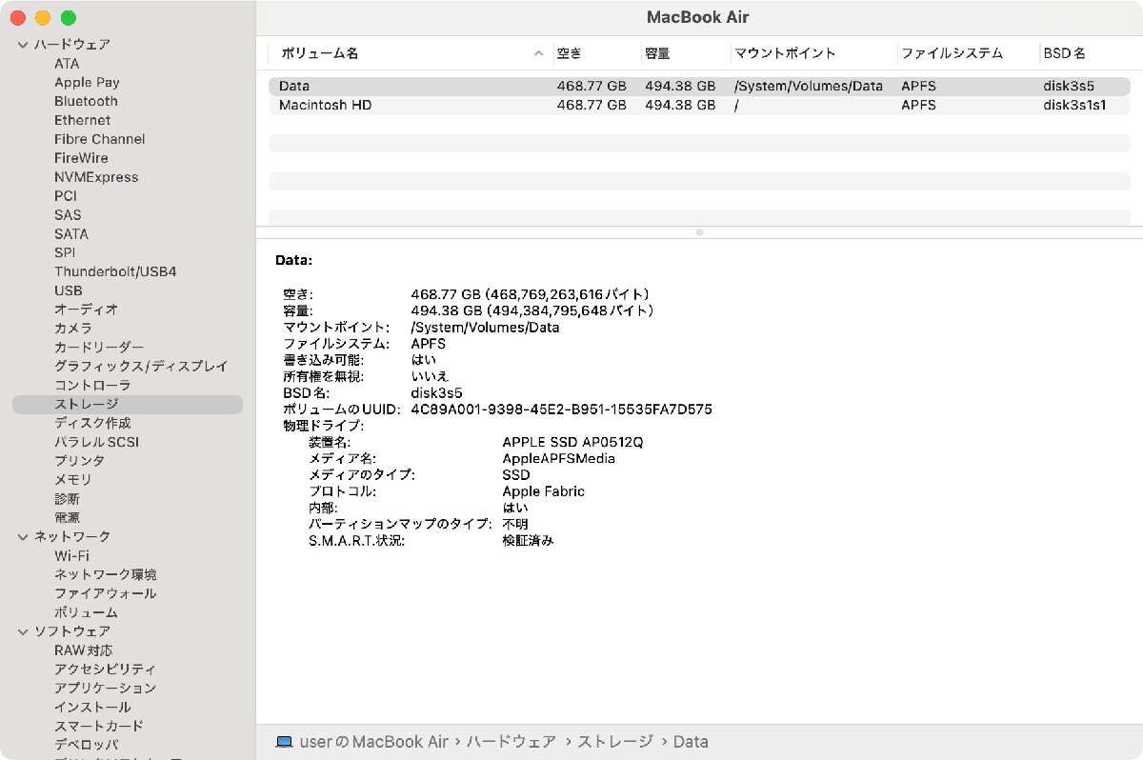Open Thunderbolt/USB4 information
1143x760 pixels.
pyautogui.click(x=115, y=271)
